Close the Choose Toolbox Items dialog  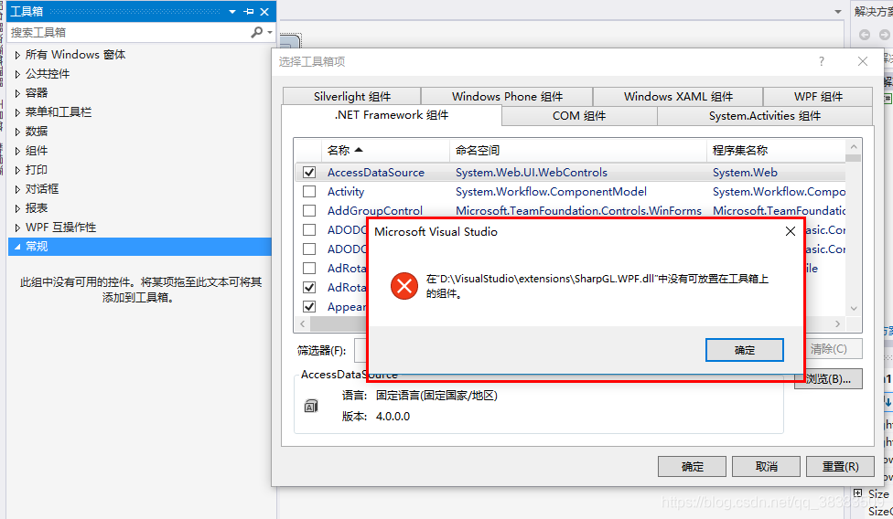click(863, 61)
